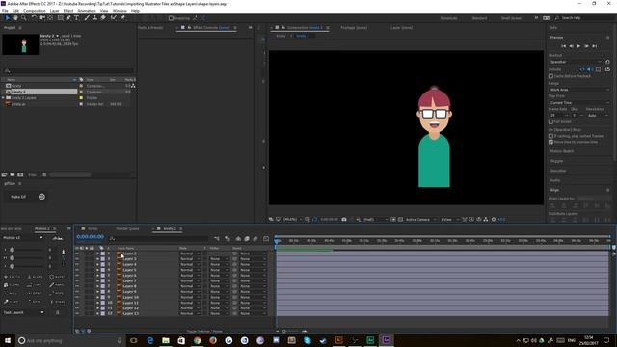The image size is (617, 347).
Task: Toggle the Snapping checkbox in the toolbar
Action: [x=171, y=18]
